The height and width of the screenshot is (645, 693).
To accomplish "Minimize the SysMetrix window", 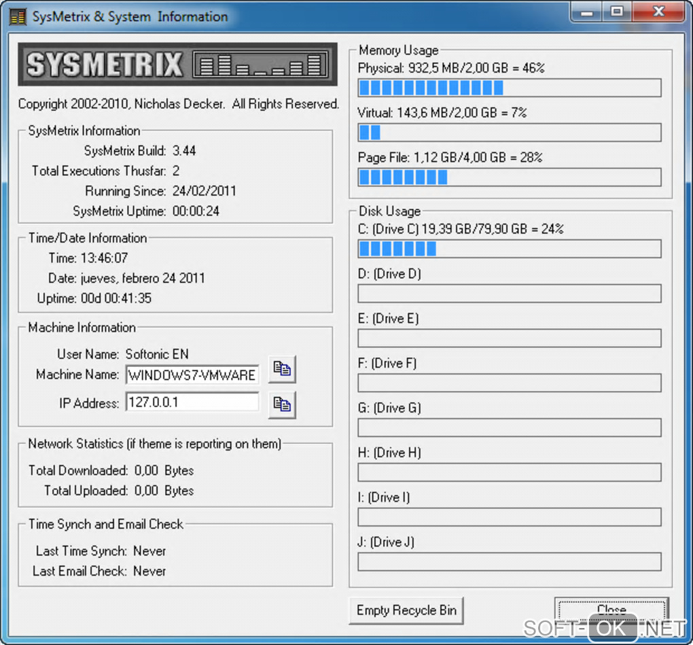I will coord(586,12).
